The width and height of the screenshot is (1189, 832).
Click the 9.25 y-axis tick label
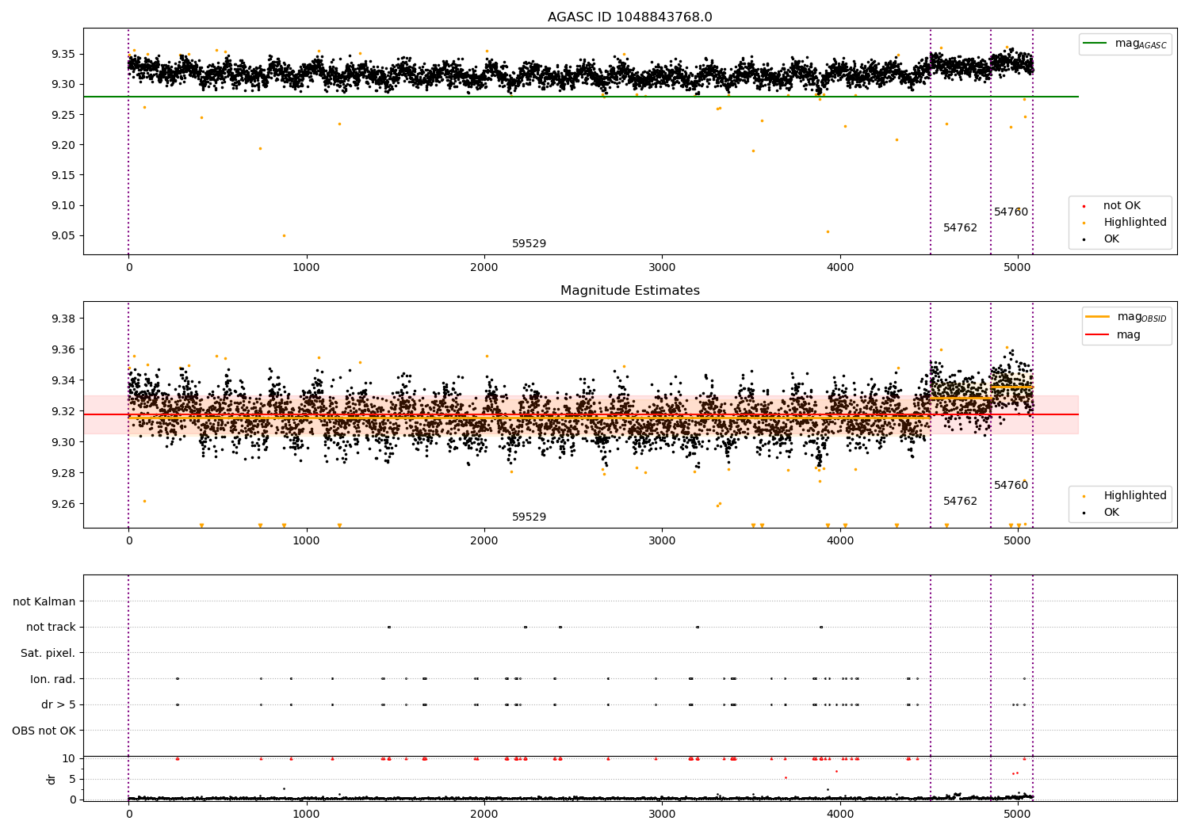click(x=63, y=115)
